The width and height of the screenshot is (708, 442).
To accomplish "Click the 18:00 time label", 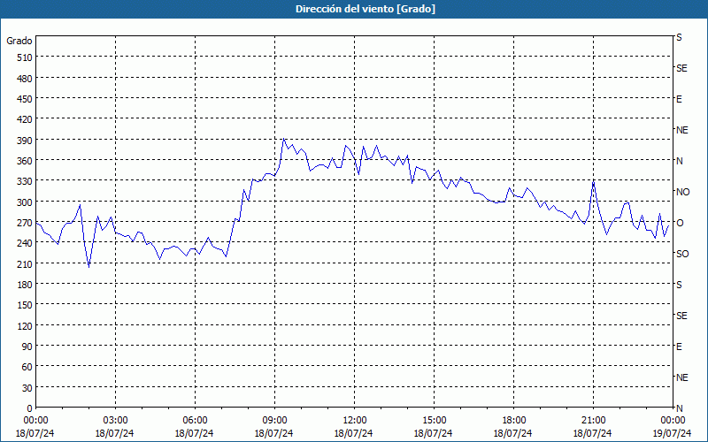I will click(x=514, y=421).
